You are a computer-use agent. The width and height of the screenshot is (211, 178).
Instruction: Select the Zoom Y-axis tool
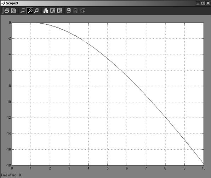click(x=36, y=11)
